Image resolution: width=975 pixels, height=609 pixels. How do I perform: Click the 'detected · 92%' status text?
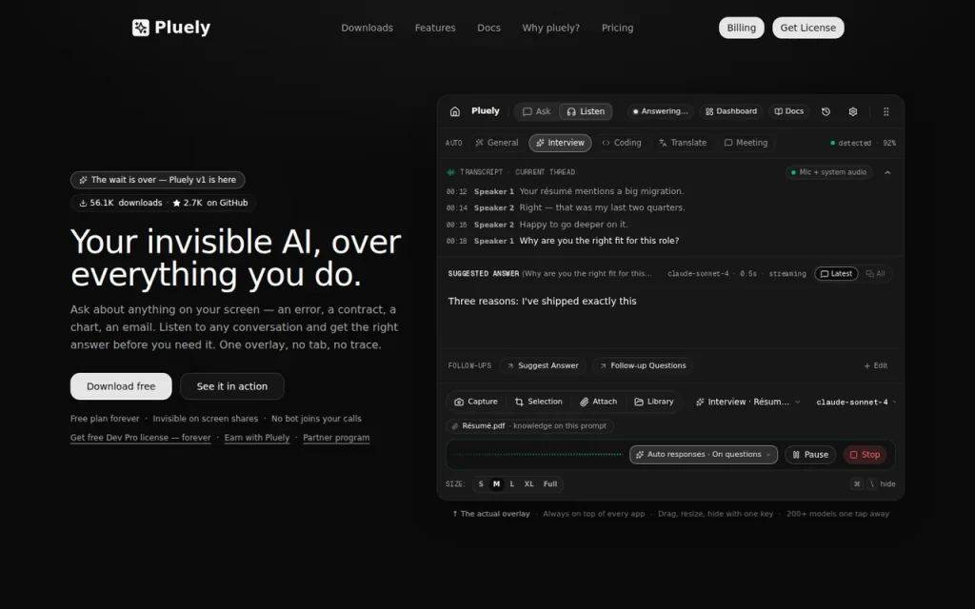click(x=864, y=143)
